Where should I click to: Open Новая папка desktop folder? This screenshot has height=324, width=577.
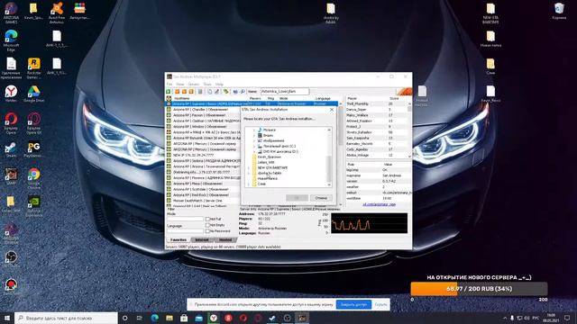click(x=490, y=39)
